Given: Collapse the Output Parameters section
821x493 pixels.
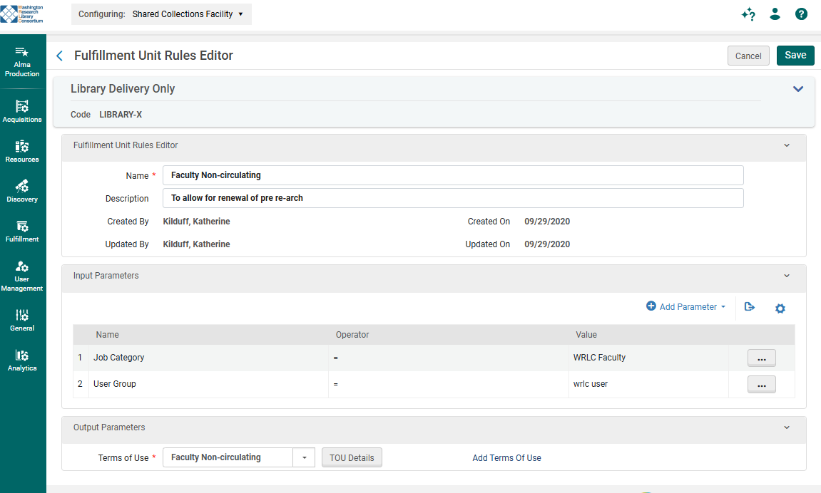Looking at the screenshot, I should [787, 427].
